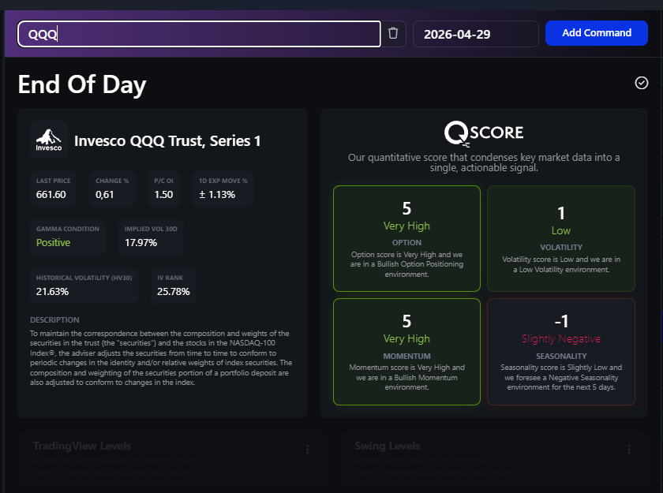Click the Very High label in Momentum card
663x493 pixels.
point(406,339)
